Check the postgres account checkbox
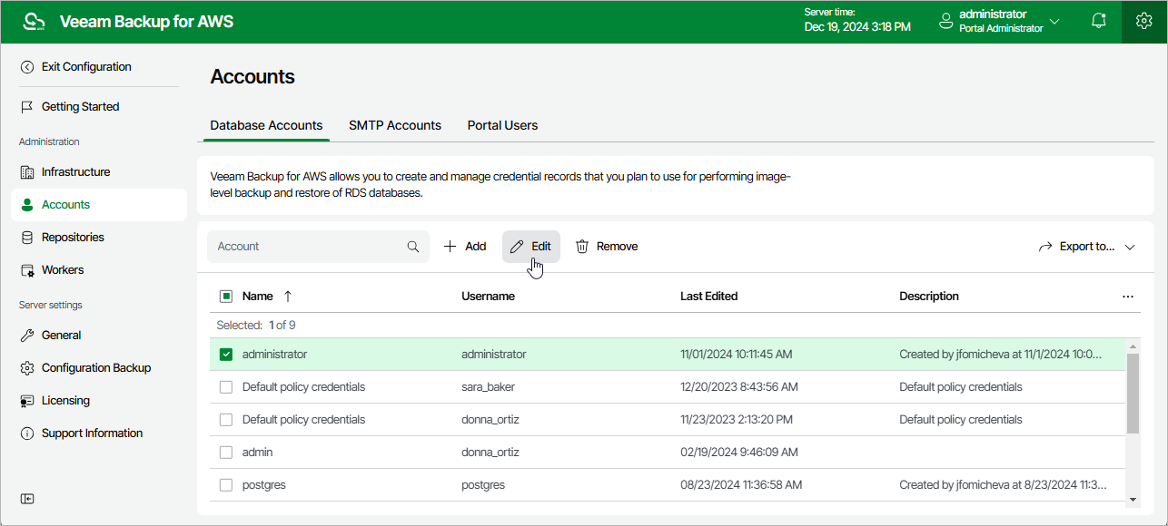The image size is (1168, 526). tap(226, 485)
